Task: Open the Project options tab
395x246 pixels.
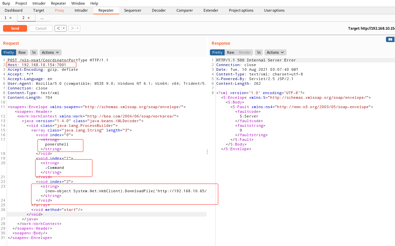Action: tap(241, 10)
